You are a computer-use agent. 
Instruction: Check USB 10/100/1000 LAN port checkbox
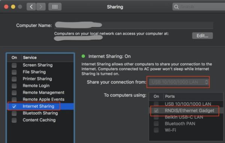pos(156,104)
